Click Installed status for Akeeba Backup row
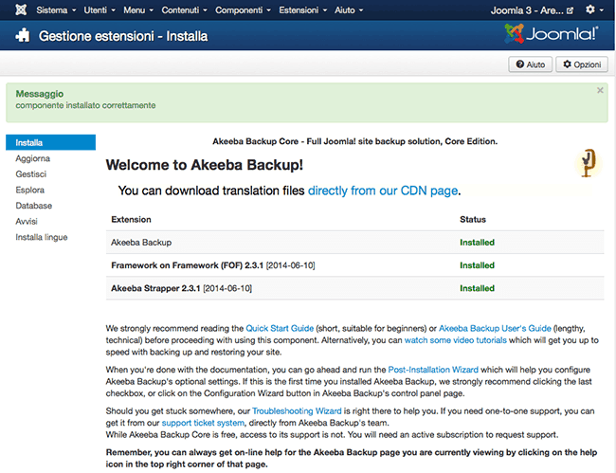The height and width of the screenshot is (473, 616). point(477,243)
